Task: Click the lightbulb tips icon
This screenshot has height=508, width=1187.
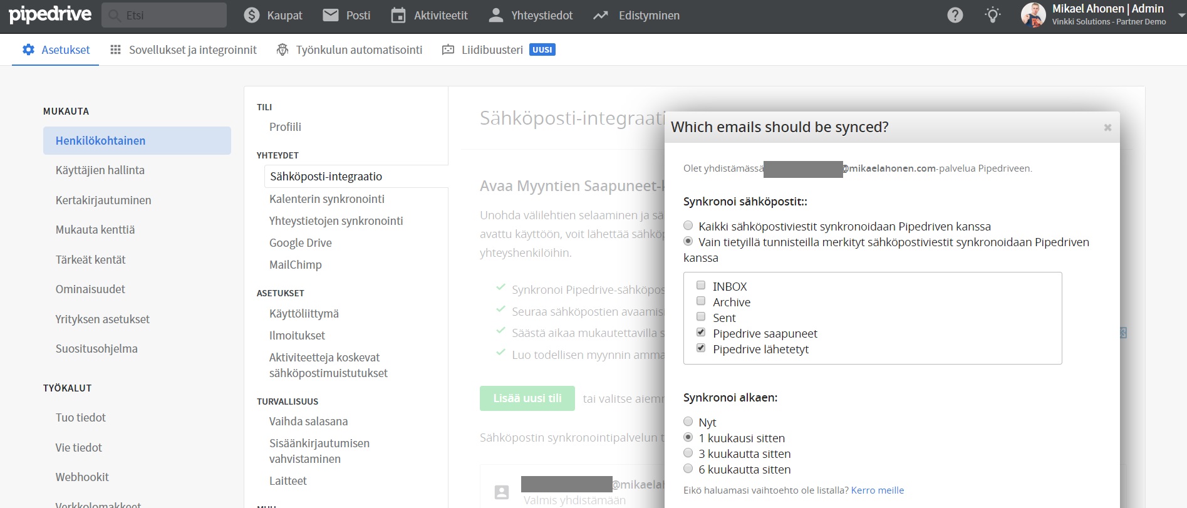Action: (x=993, y=15)
